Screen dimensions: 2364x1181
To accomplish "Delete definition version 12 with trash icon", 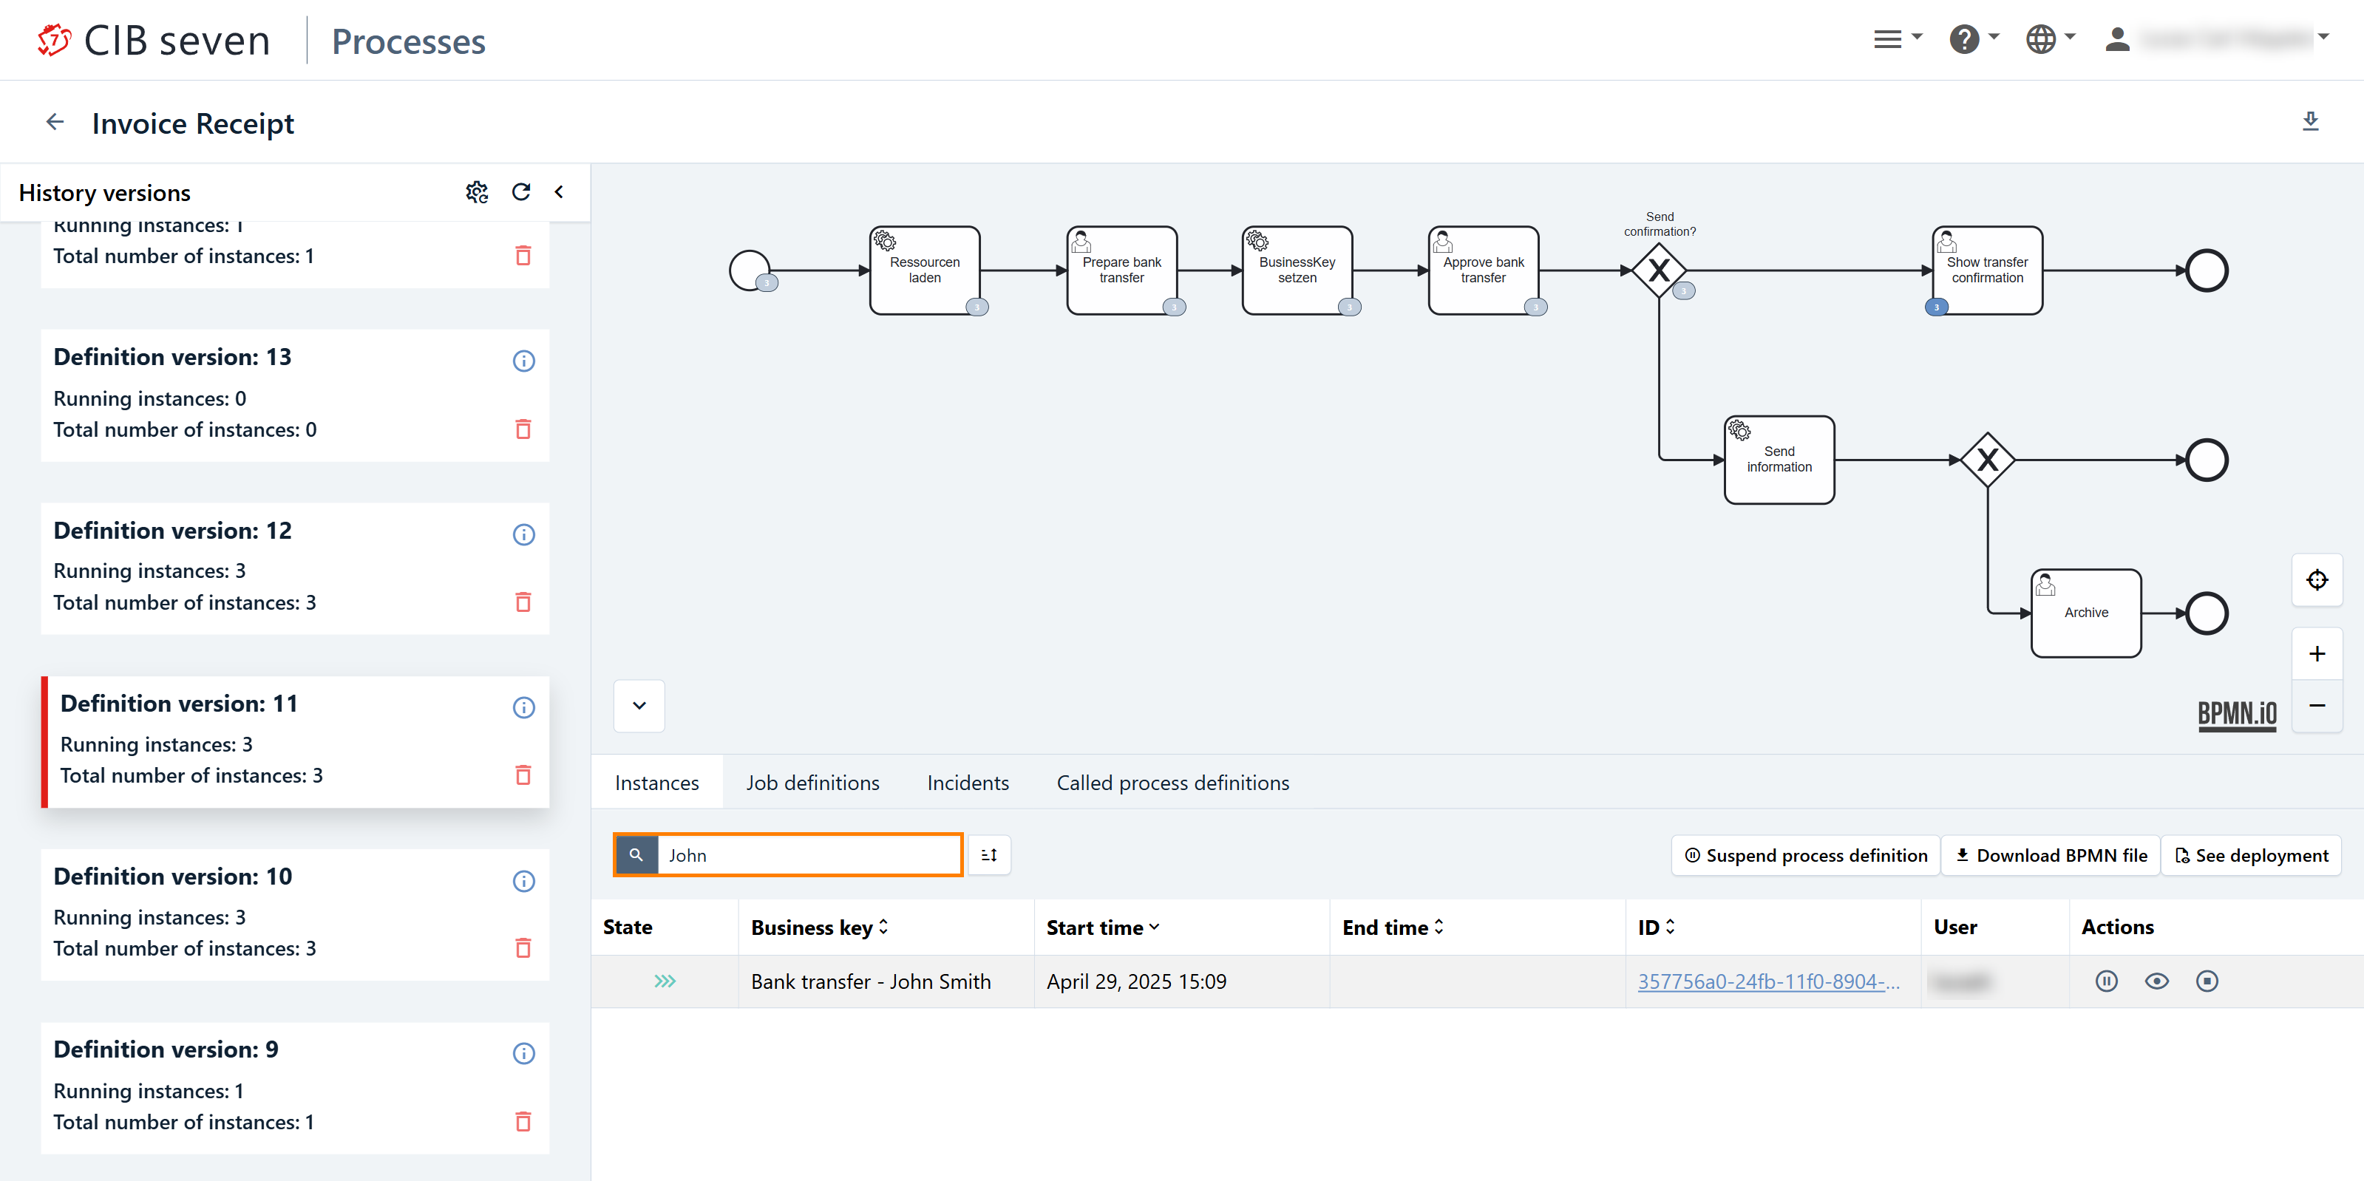I will pos(523,602).
